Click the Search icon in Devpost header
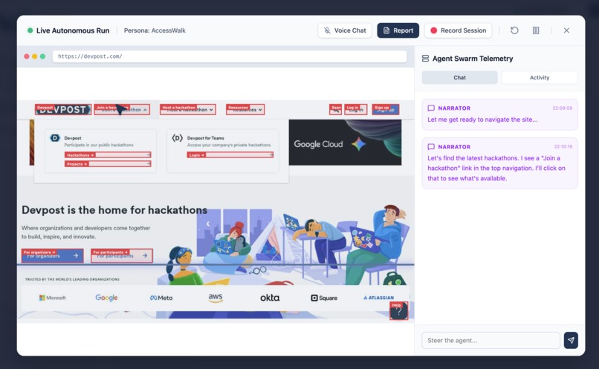 click(x=335, y=110)
